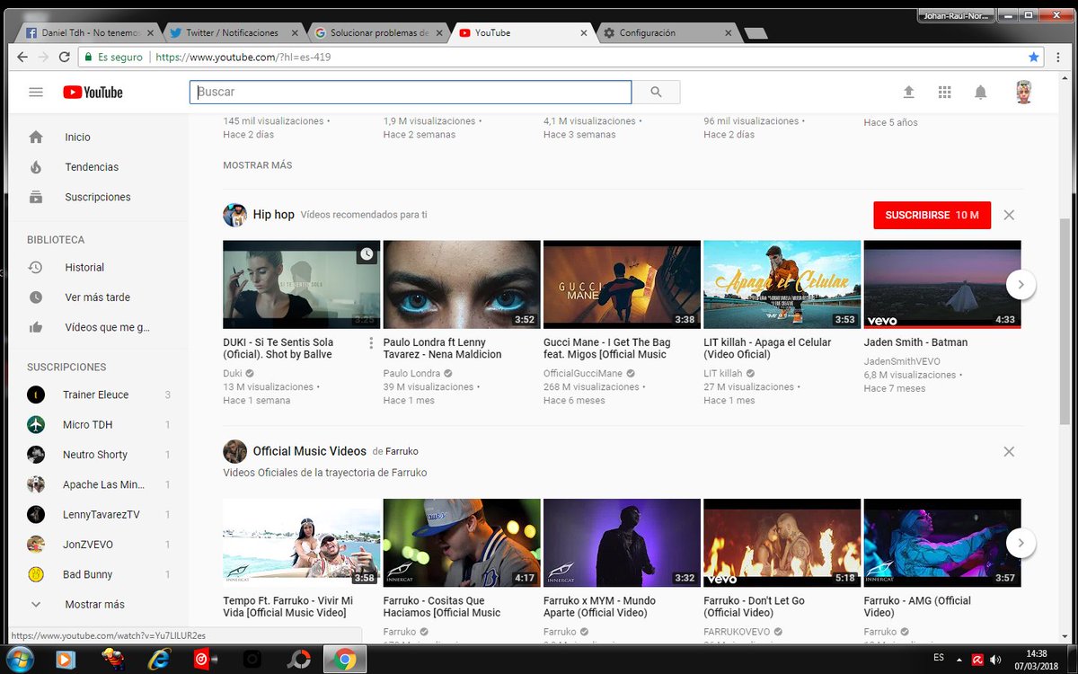This screenshot has width=1078, height=674.
Task: Open Tempo Ft. Farruko video thumbnail
Action: coord(302,543)
